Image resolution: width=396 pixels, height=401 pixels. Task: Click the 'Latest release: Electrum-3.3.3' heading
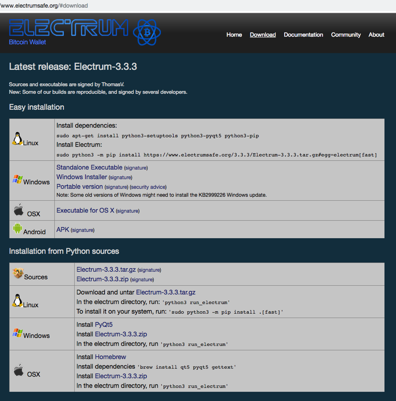pyautogui.click(x=73, y=67)
